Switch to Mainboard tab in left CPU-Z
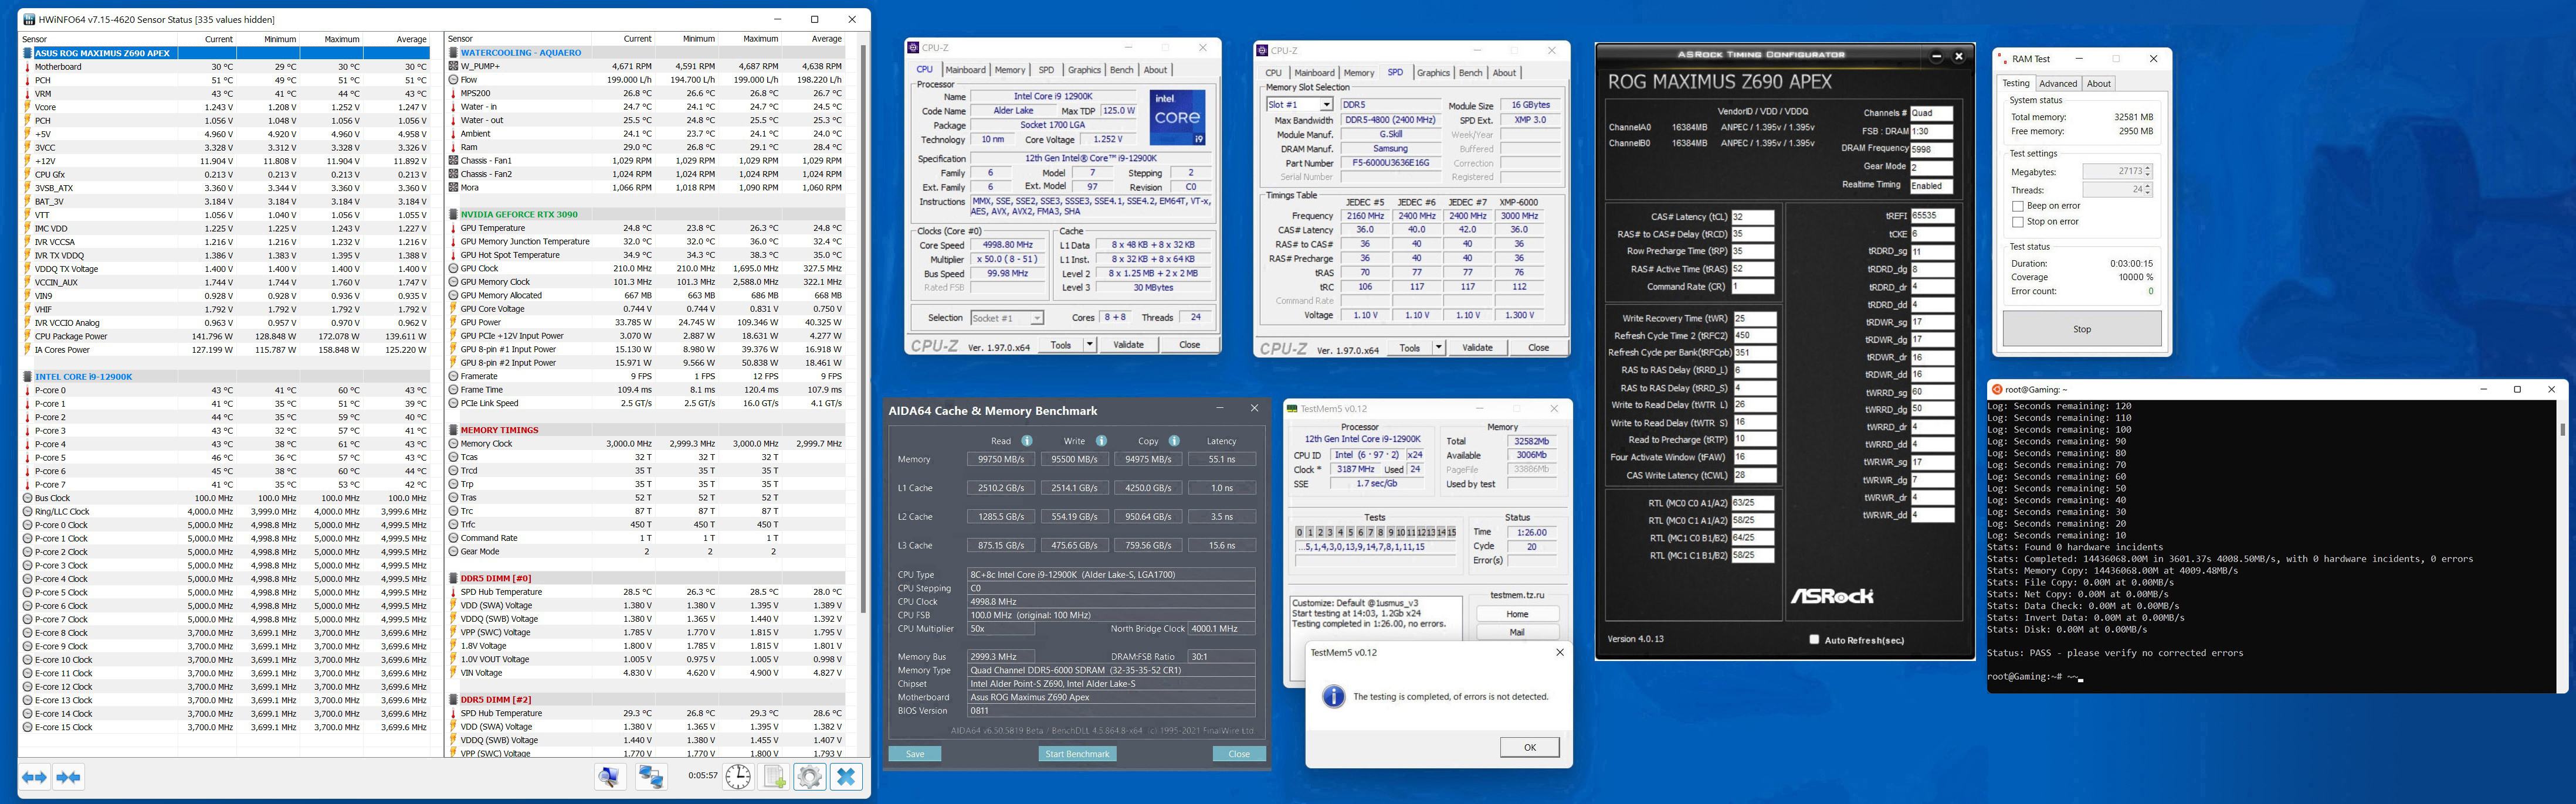The image size is (2576, 804). (x=965, y=70)
